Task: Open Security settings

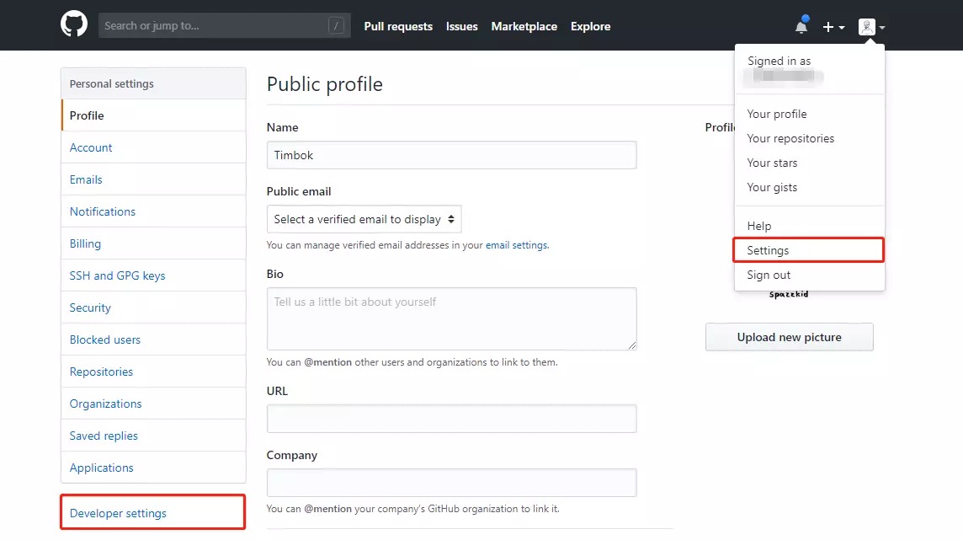Action: click(x=153, y=307)
